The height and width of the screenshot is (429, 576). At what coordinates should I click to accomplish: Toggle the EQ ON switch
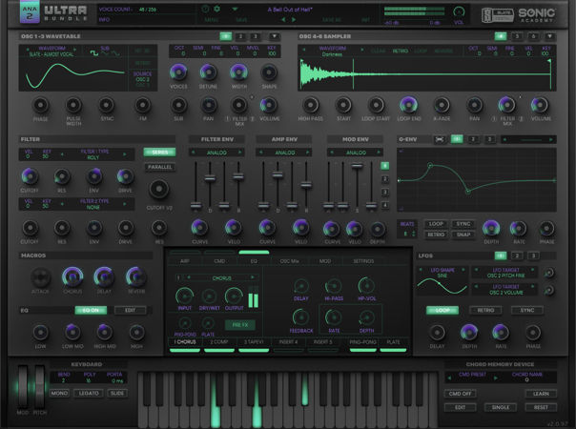(92, 310)
